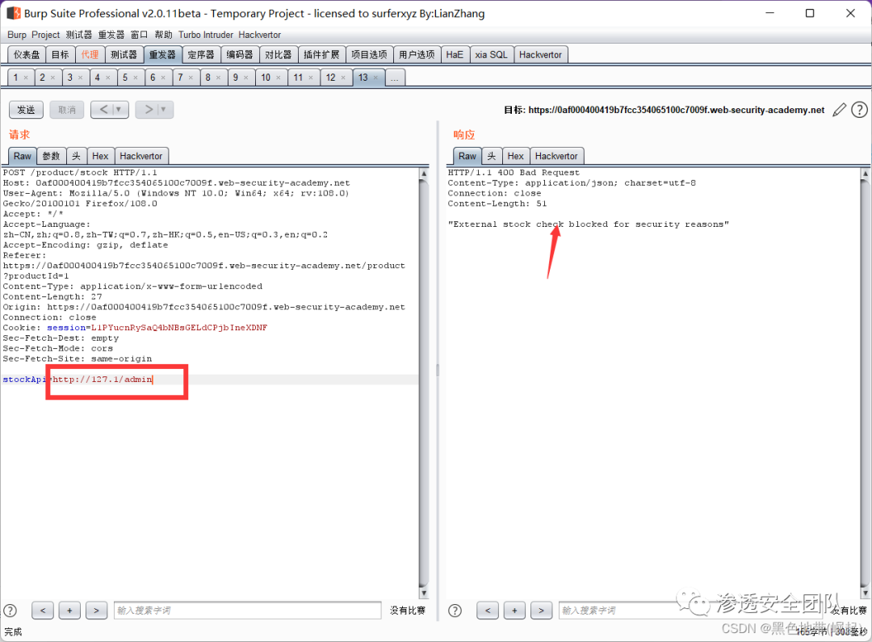The height and width of the screenshot is (642, 872).
Task: Close repeater tab 13 with its x
Action: point(376,78)
